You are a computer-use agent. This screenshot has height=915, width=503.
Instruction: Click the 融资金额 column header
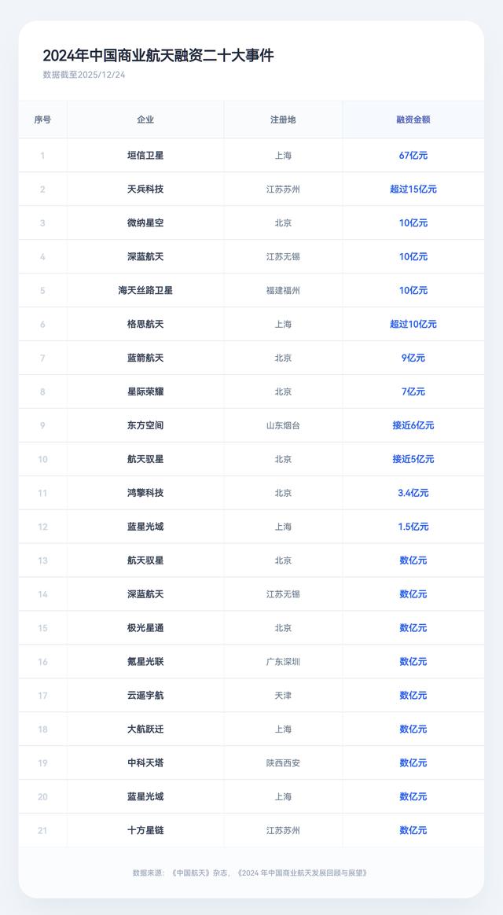[413, 120]
